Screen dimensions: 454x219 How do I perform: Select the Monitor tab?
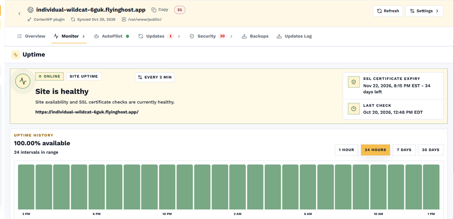70,36
